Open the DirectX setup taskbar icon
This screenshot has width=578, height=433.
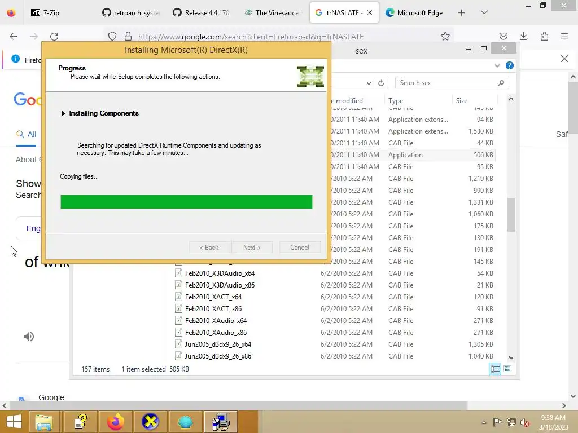(x=221, y=422)
